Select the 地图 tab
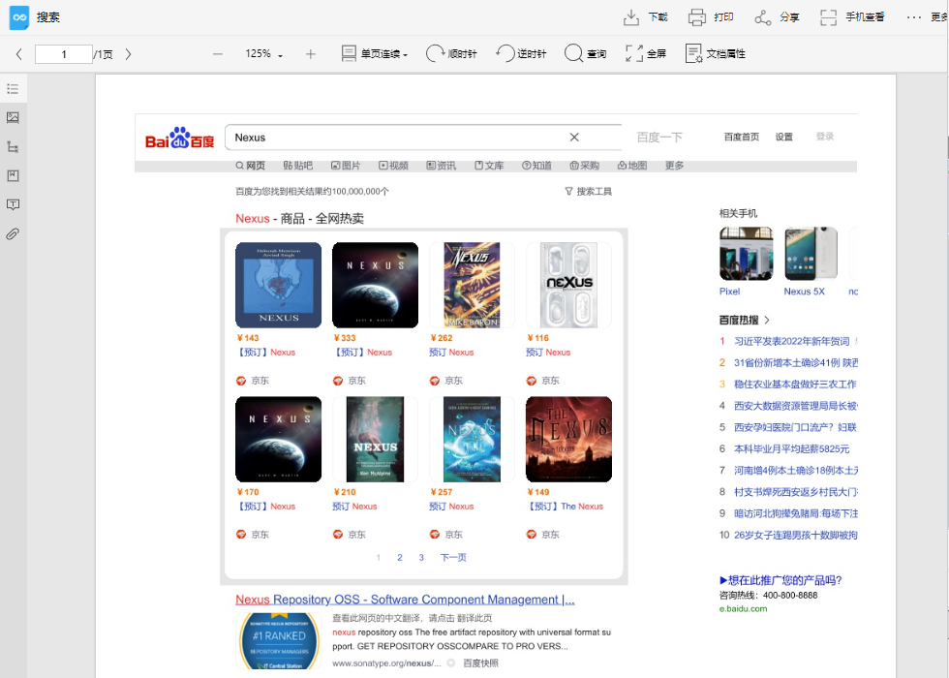Viewport: 949px width, 678px height. [x=631, y=166]
